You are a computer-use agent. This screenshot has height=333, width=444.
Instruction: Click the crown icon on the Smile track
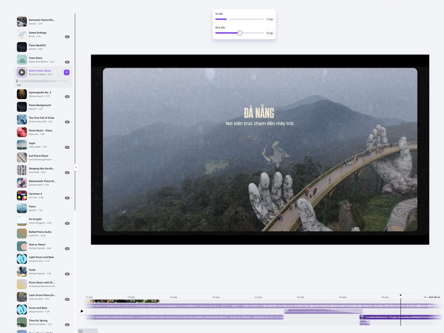(67, 274)
